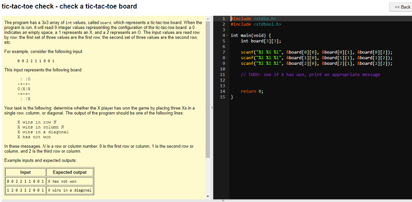This screenshot has height=202, width=412.
Task: Click the 'X has not won' line in the message list
Action: pos(34,137)
